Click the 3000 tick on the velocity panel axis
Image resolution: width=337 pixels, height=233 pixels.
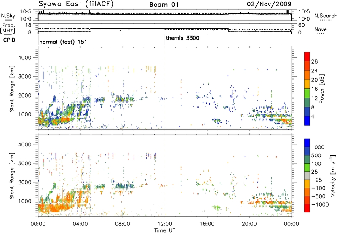24,163
